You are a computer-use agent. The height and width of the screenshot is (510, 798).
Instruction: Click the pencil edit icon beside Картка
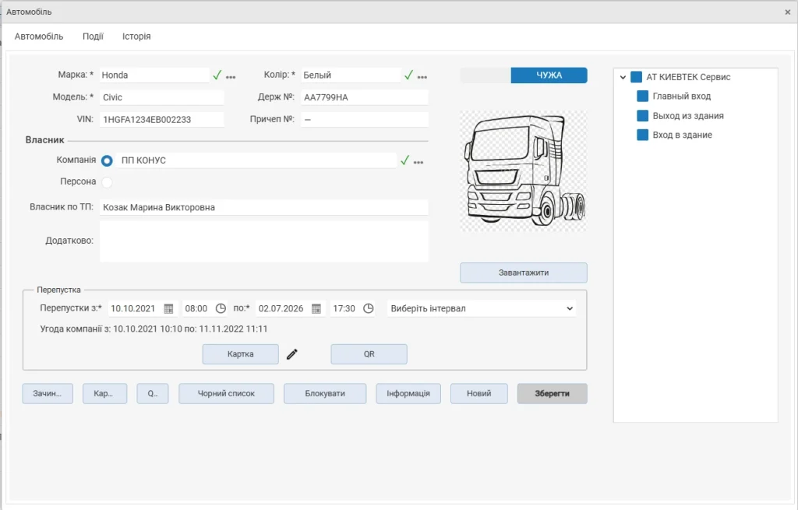[x=291, y=354]
